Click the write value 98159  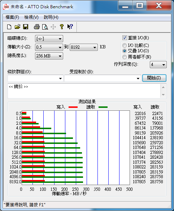[140, 133]
